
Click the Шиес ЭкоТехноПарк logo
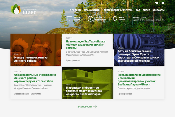click(x=23, y=9)
